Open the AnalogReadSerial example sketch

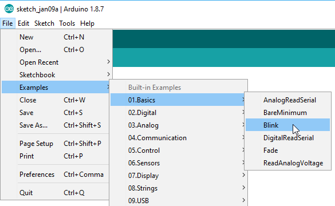[x=288, y=100]
